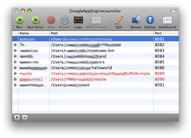
Task: Click the blue Deploy icon
Action: click(x=150, y=20)
